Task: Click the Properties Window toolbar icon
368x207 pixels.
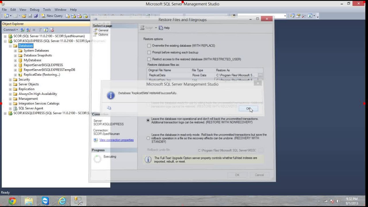Action: pyautogui.click(x=298, y=16)
